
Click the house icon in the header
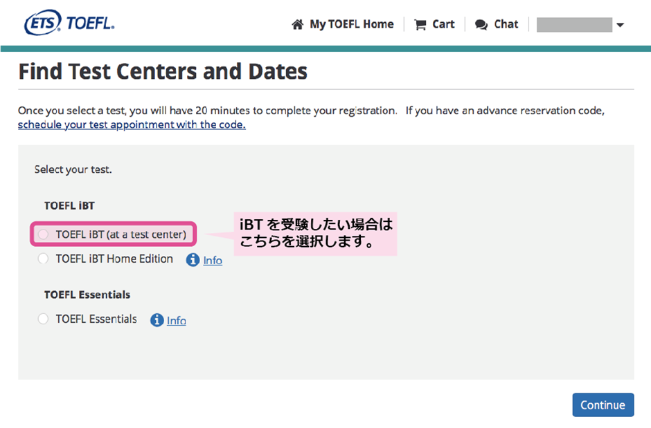click(298, 25)
